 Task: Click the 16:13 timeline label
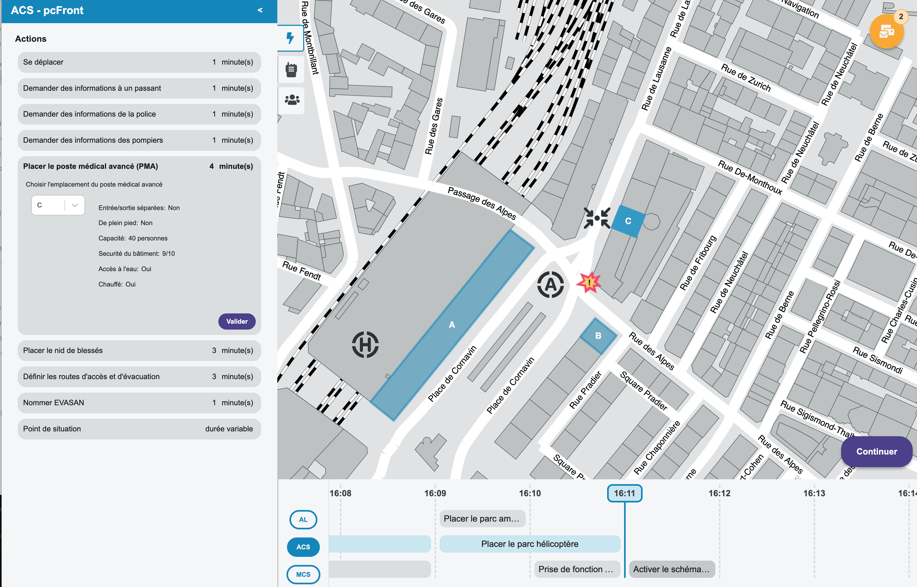click(x=814, y=493)
